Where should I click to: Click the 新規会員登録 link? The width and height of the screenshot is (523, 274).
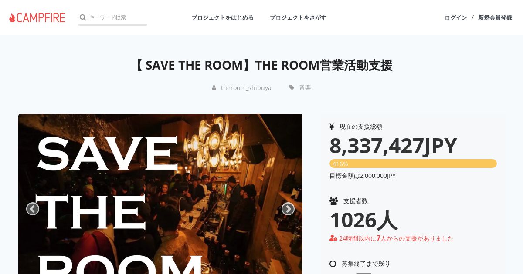[x=495, y=17]
